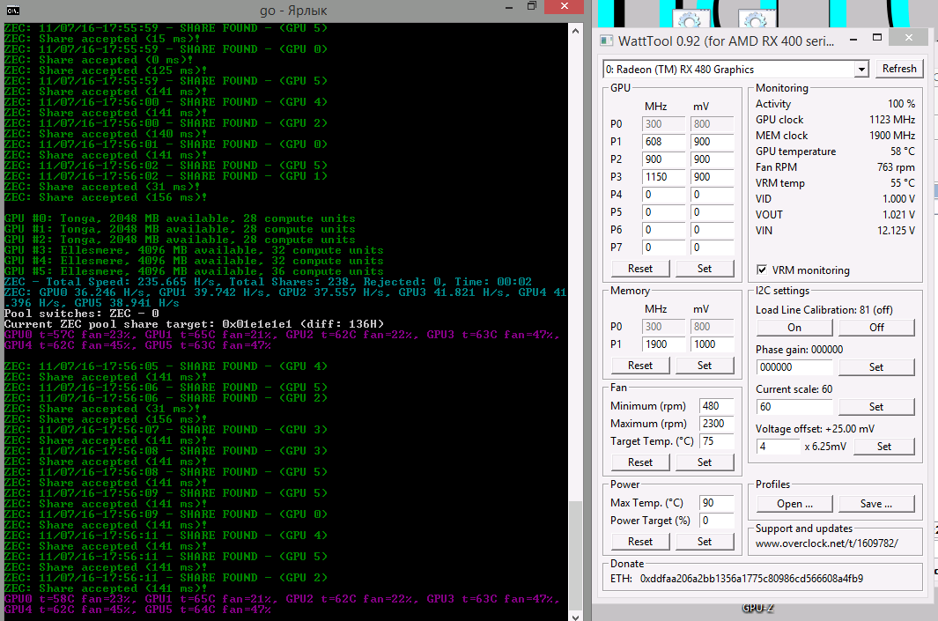Click 'GPU #0: Tonga' console line
Image resolution: width=938 pixels, height=621 pixels.
[180, 218]
